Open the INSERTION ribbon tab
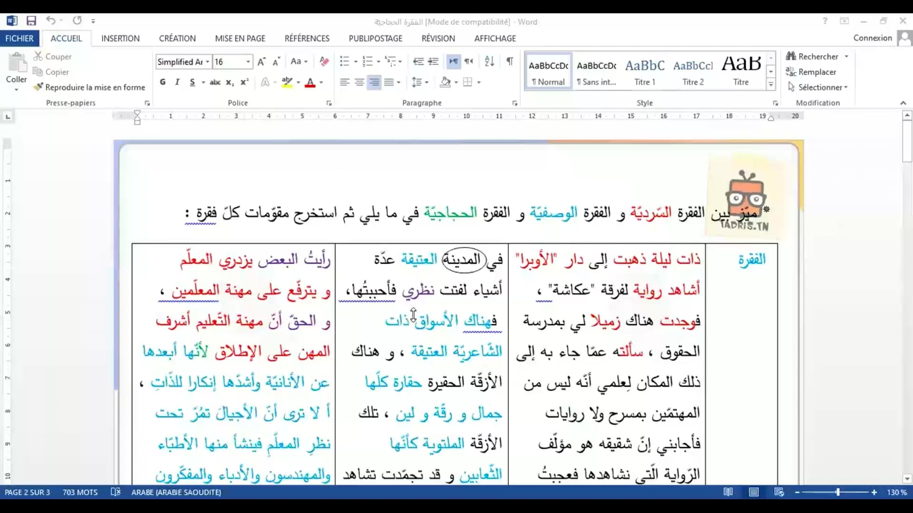This screenshot has width=913, height=513. pyautogui.click(x=120, y=38)
